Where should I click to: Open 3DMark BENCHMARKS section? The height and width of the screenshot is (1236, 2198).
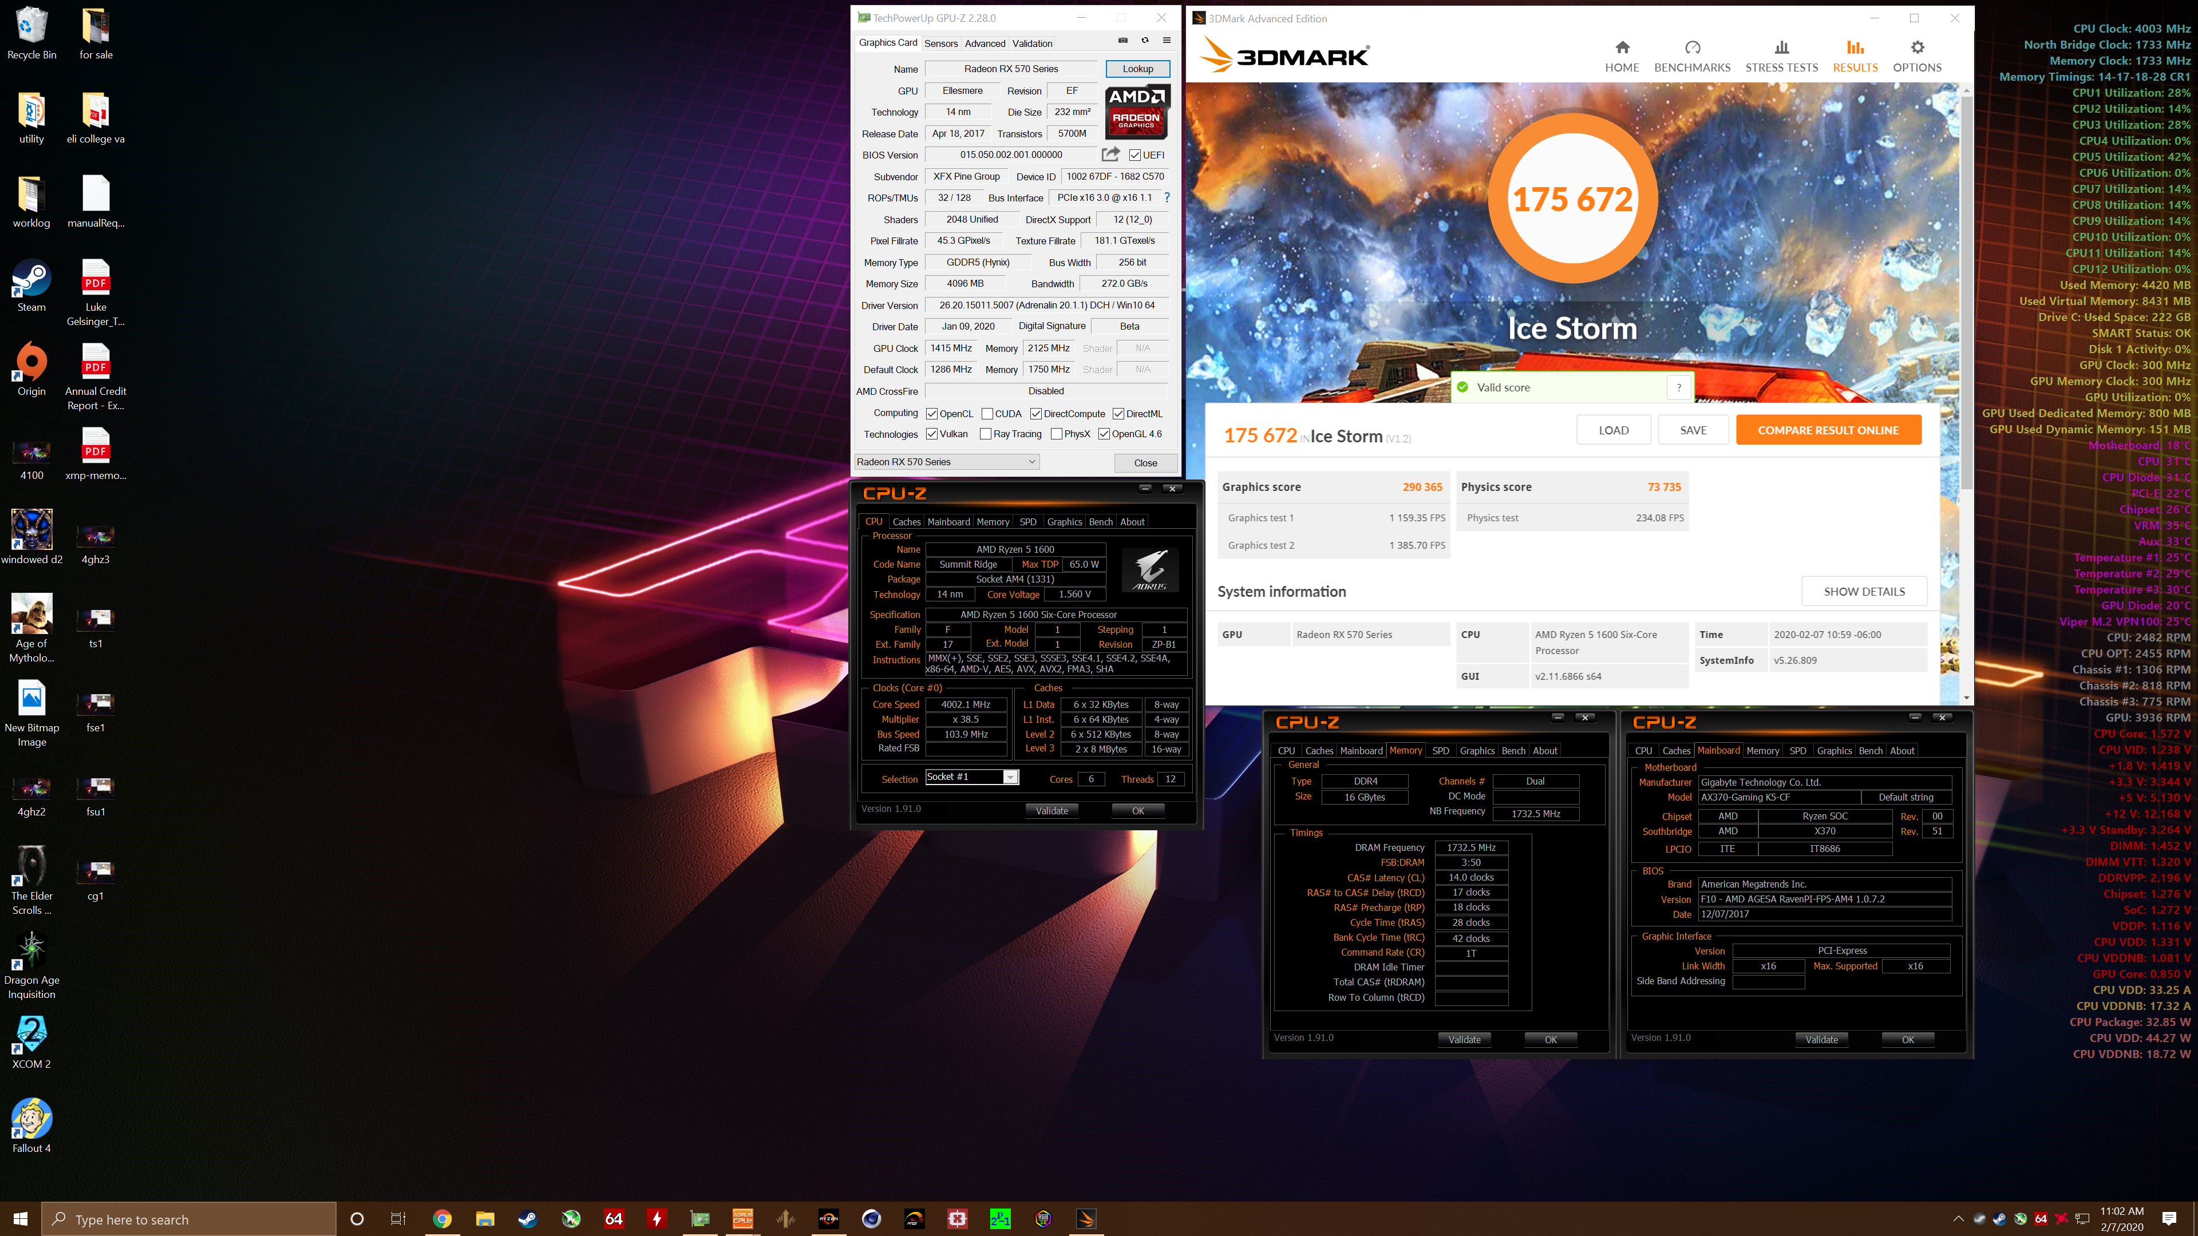[1692, 57]
